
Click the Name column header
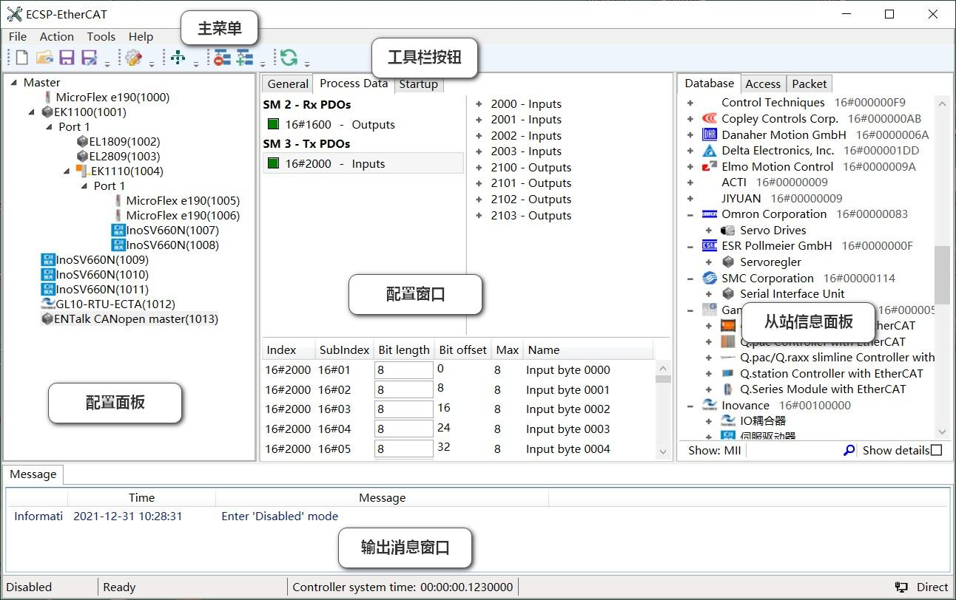tap(588, 350)
